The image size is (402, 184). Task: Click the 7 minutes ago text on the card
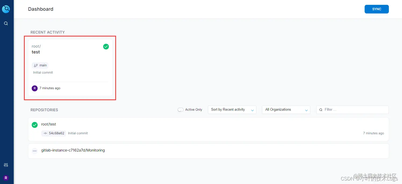(x=50, y=88)
